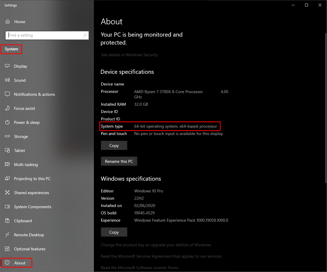Focus the Find a setting search box
The width and height of the screenshot is (327, 272).
[x=44, y=35]
